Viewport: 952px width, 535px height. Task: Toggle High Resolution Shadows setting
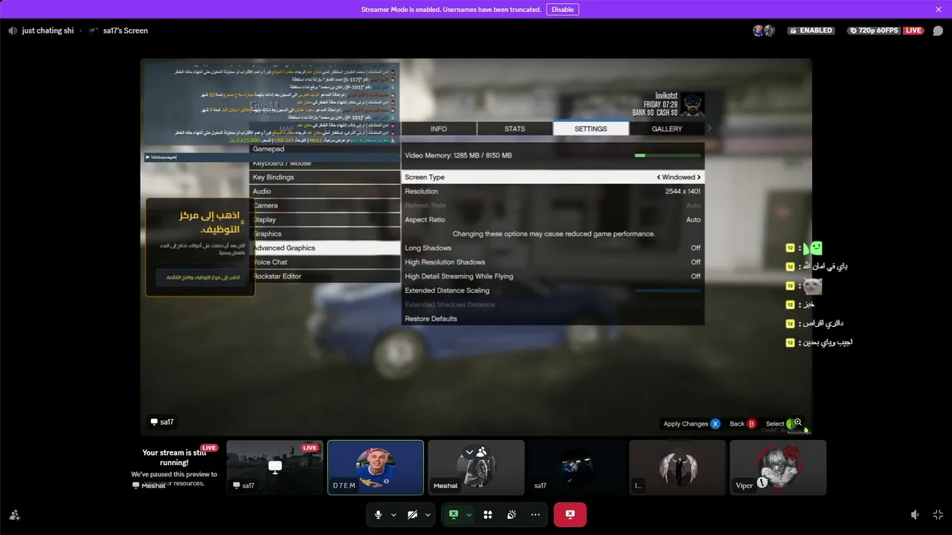tap(553, 262)
